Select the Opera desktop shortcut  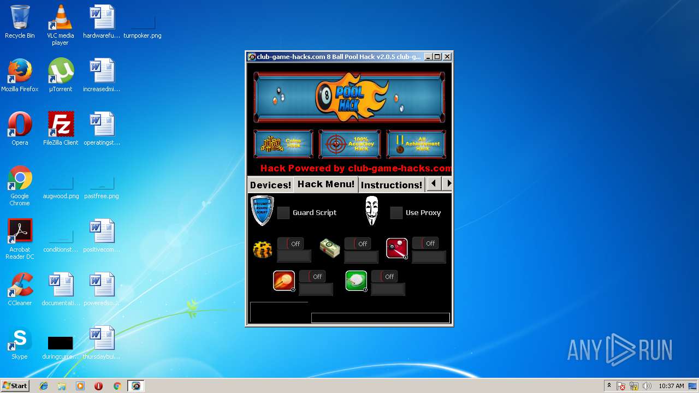click(20, 129)
